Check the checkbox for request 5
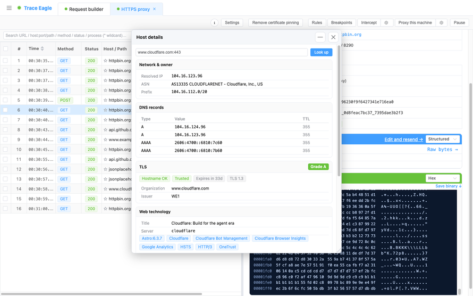 pos(5,100)
